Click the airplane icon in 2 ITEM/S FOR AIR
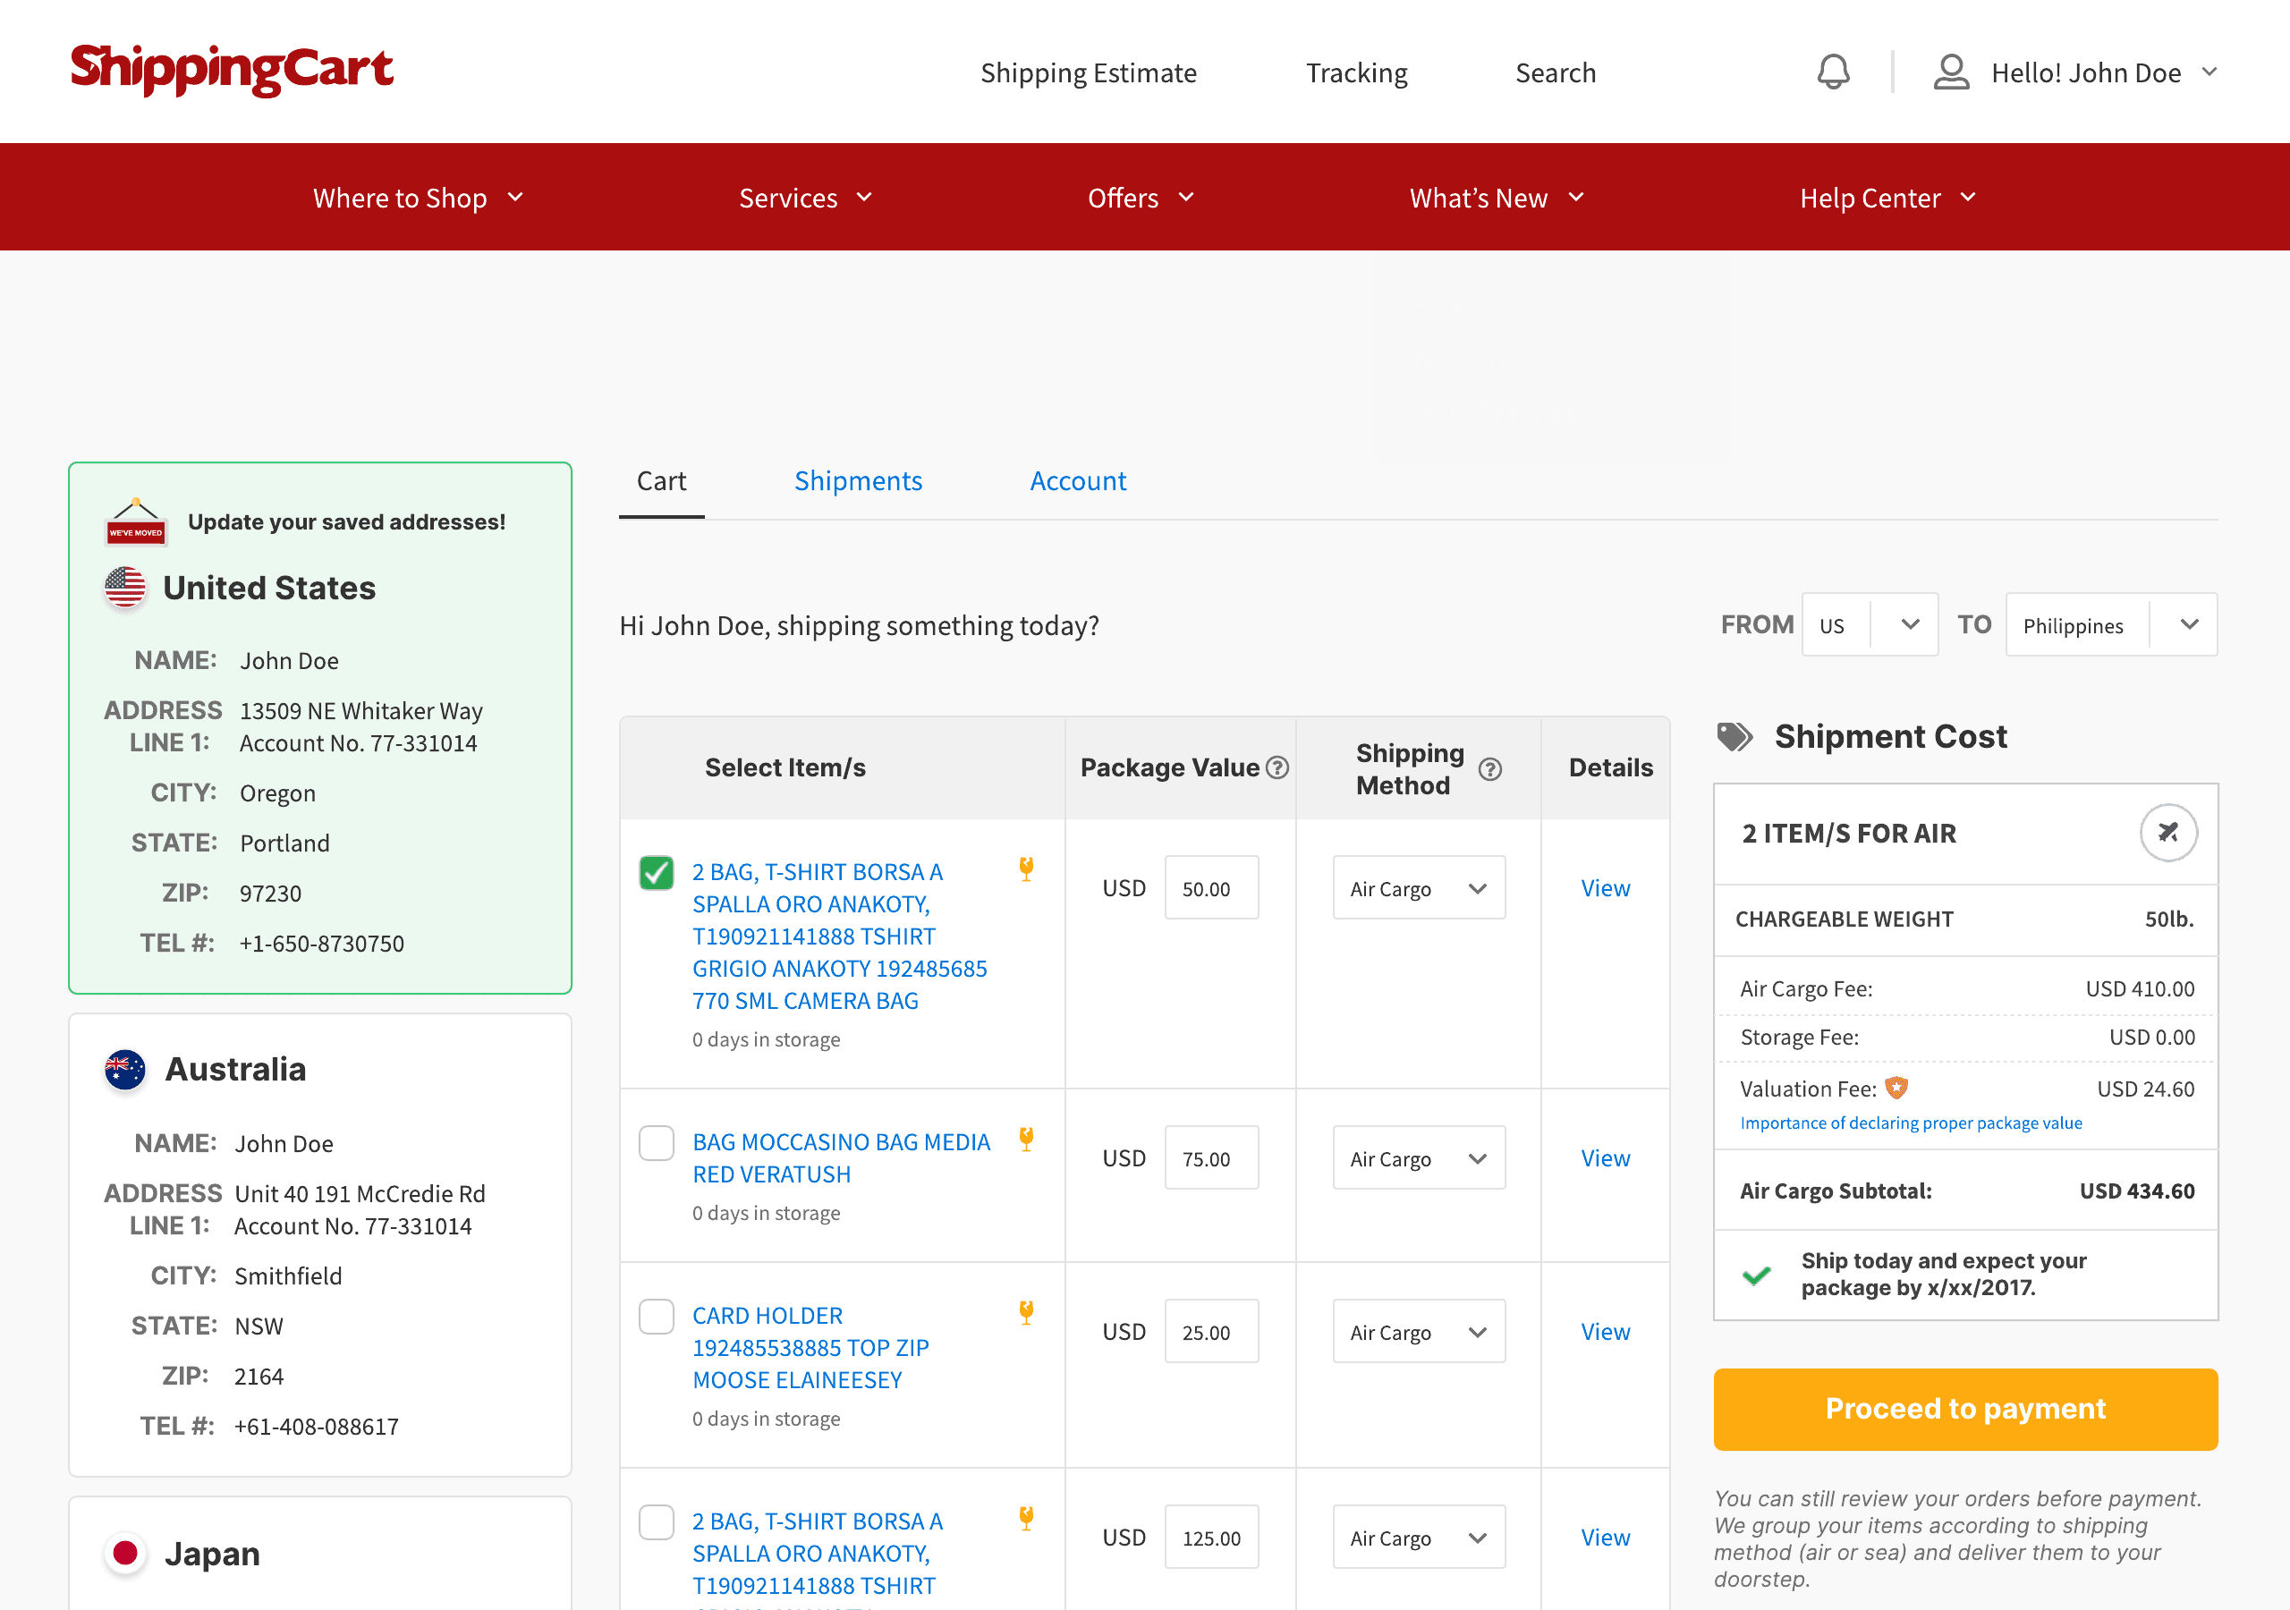 [x=2168, y=832]
